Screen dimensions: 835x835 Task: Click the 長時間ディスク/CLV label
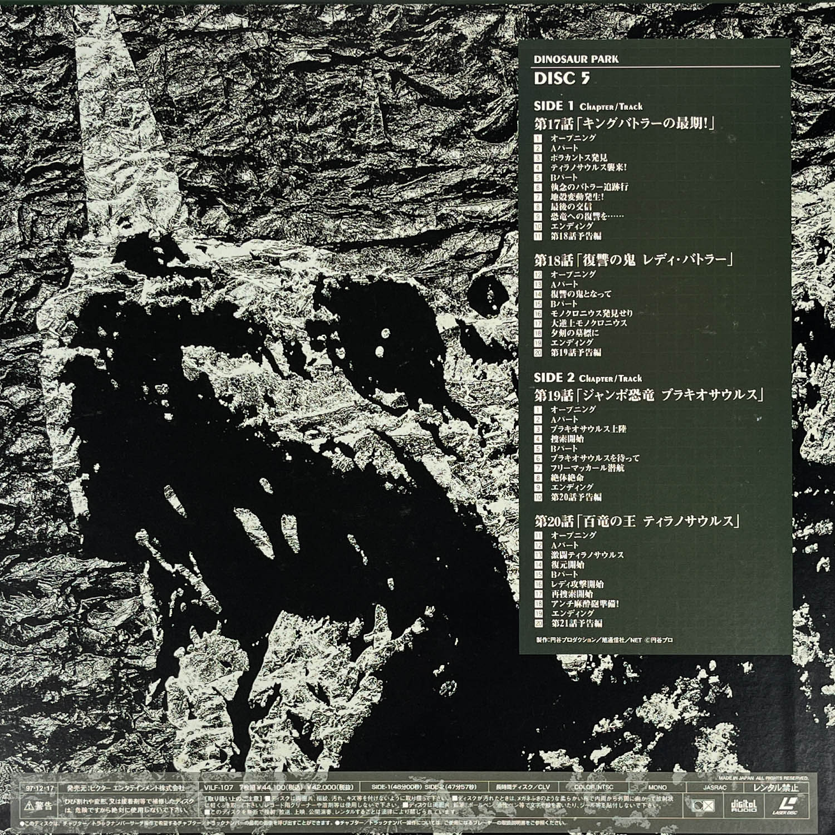point(522,788)
